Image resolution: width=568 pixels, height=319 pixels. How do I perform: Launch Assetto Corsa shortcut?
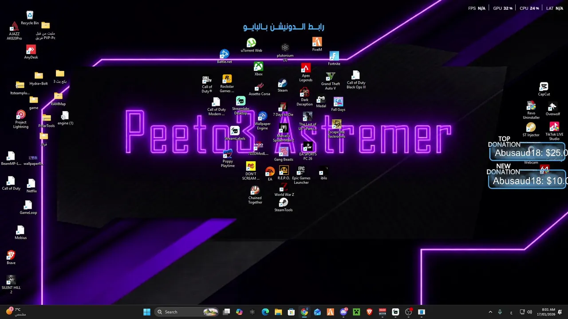tap(259, 89)
